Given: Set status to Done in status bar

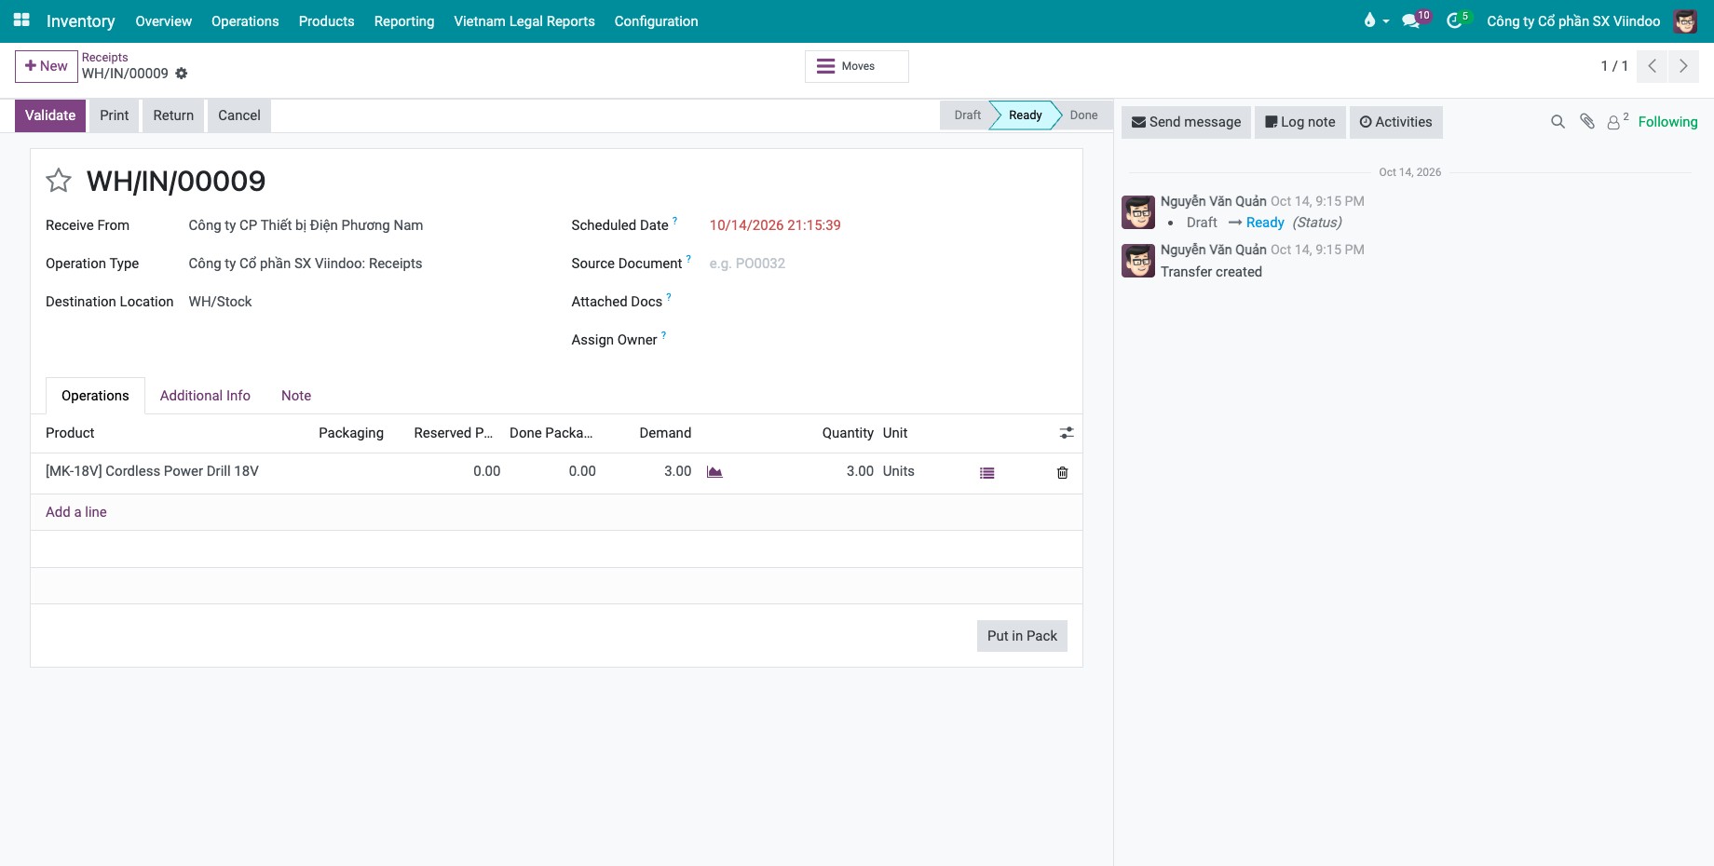Looking at the screenshot, I should click(1083, 115).
